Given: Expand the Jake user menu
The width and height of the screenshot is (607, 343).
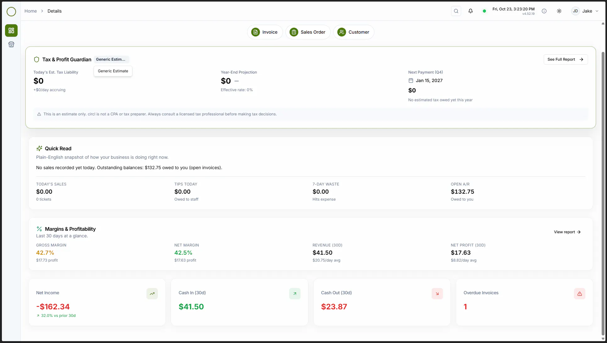Looking at the screenshot, I should coord(585,11).
